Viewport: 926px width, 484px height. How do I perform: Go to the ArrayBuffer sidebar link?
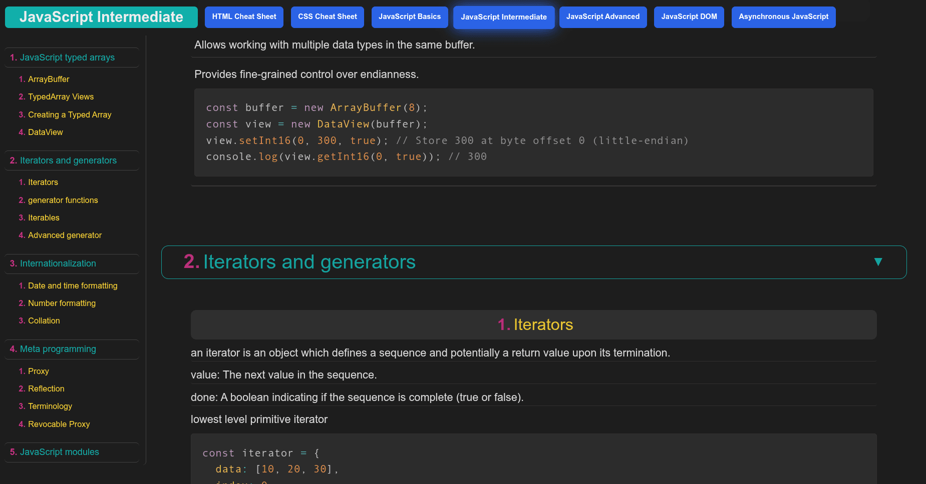49,79
